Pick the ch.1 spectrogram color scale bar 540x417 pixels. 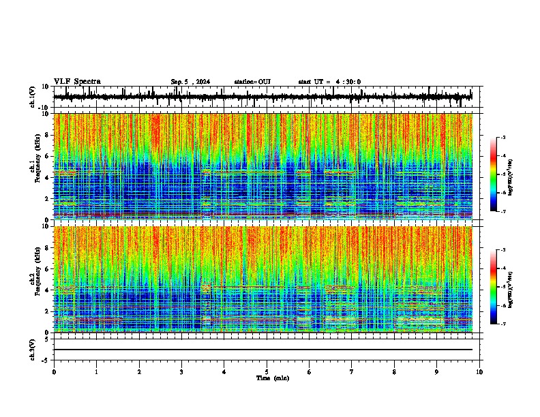(493, 174)
